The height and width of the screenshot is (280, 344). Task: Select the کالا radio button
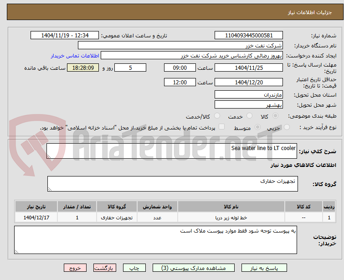click(x=275, y=116)
